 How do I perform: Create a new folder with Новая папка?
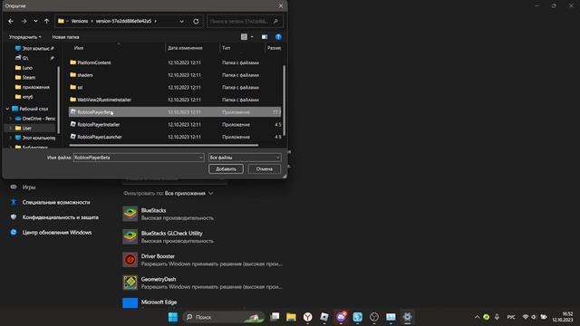[65, 37]
